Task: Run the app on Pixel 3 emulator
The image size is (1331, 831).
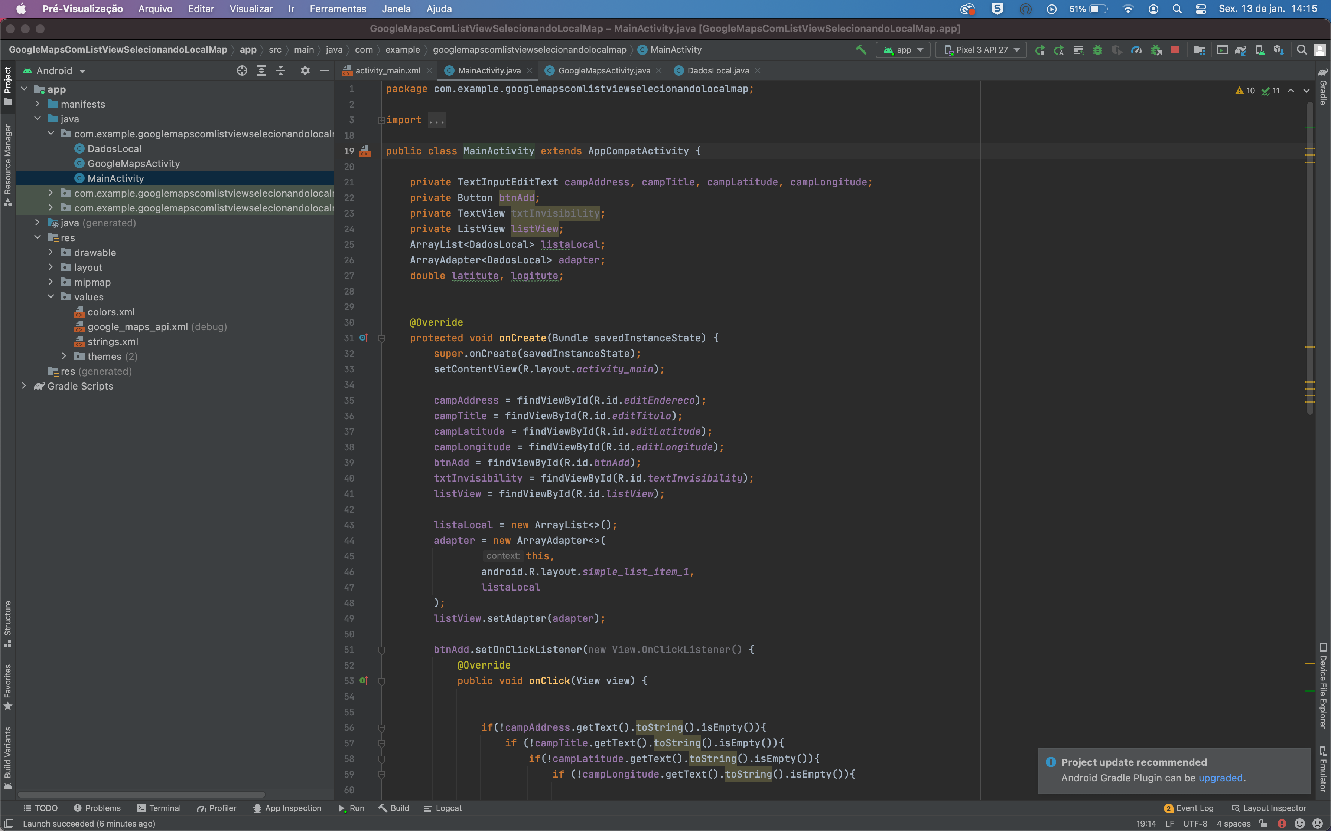Action: click(x=1041, y=49)
